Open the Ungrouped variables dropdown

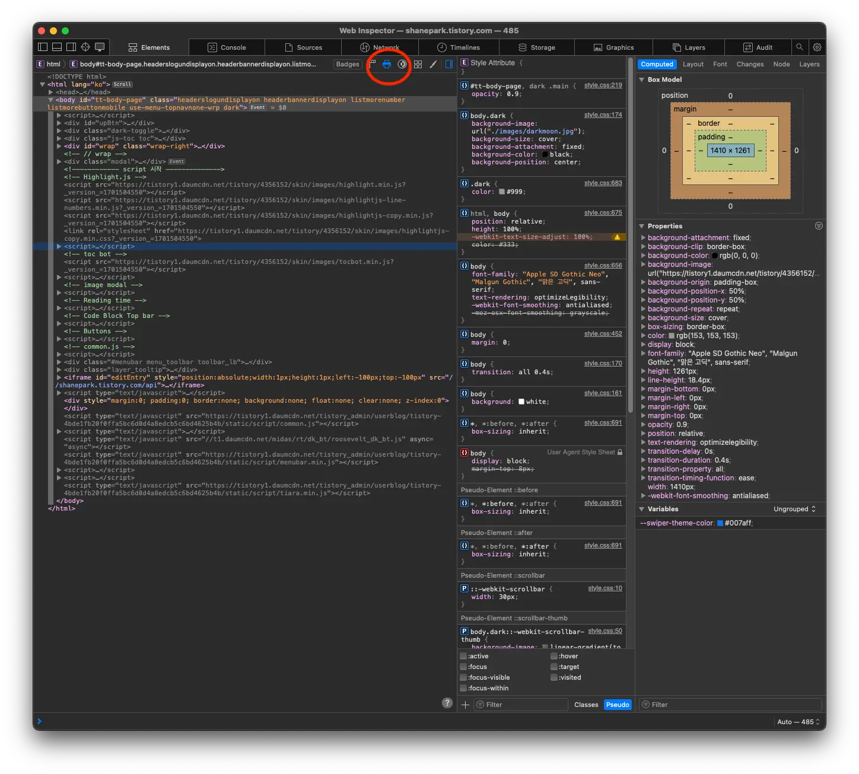794,509
